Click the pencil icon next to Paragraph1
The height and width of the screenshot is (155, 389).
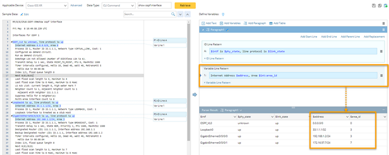(x=227, y=30)
